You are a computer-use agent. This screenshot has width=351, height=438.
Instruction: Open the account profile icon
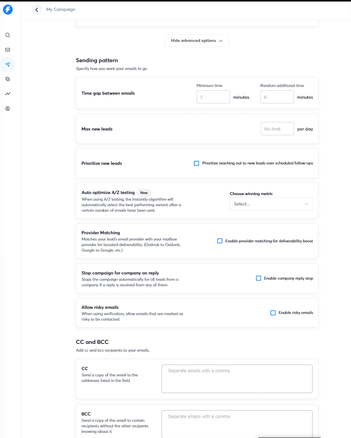click(x=7, y=108)
